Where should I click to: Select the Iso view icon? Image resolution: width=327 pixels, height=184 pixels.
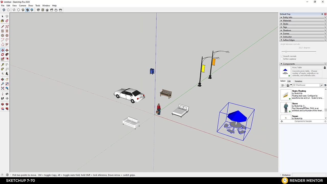pyautogui.click(x=38, y=10)
